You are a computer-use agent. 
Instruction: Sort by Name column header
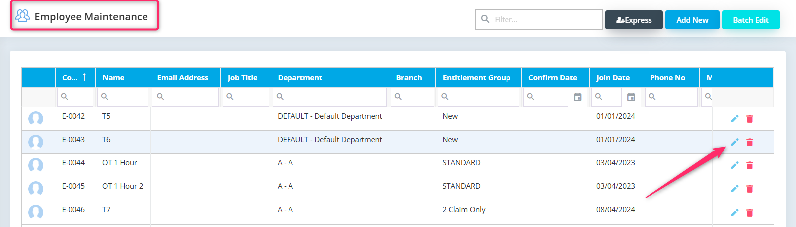pos(123,77)
